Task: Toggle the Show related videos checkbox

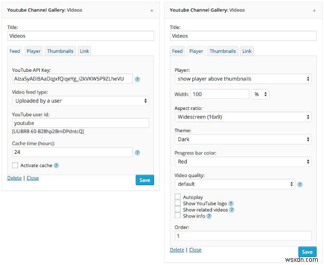Action: pos(177,209)
